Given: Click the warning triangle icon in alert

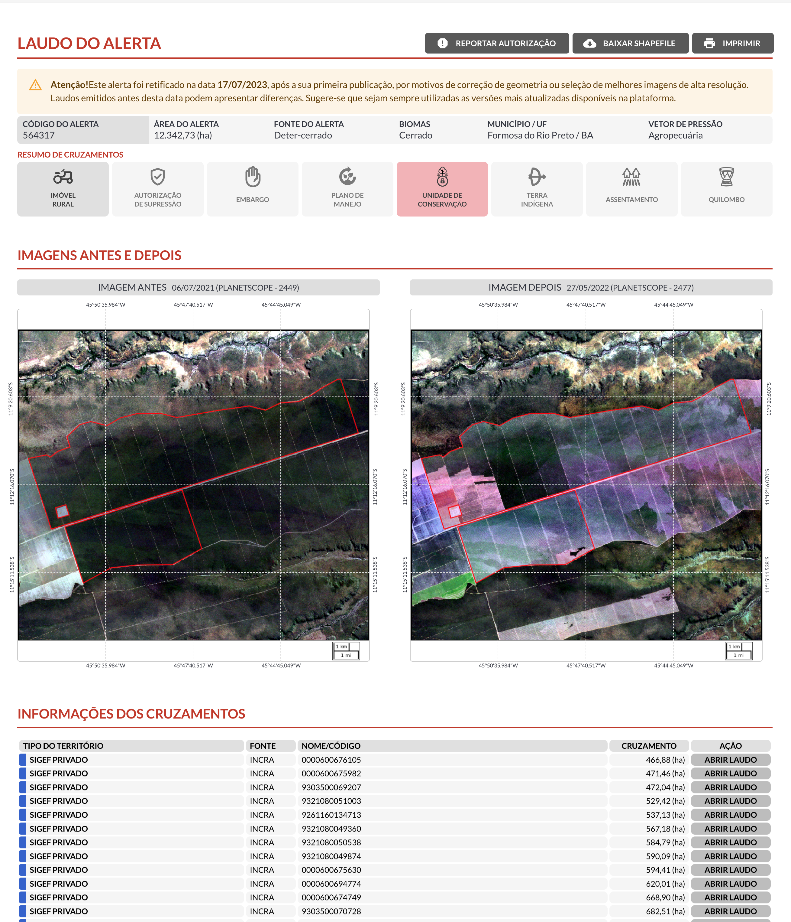Looking at the screenshot, I should click(36, 85).
